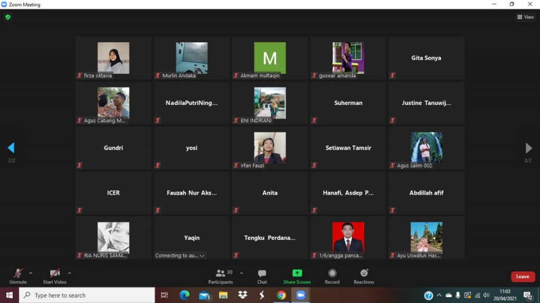Unmute the microphone

coord(18,276)
